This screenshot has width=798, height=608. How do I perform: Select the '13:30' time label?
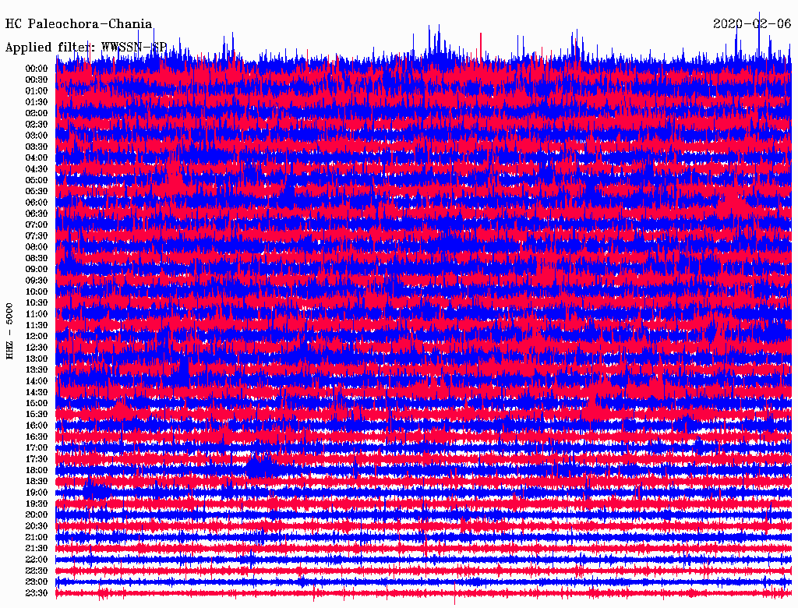pyautogui.click(x=37, y=369)
